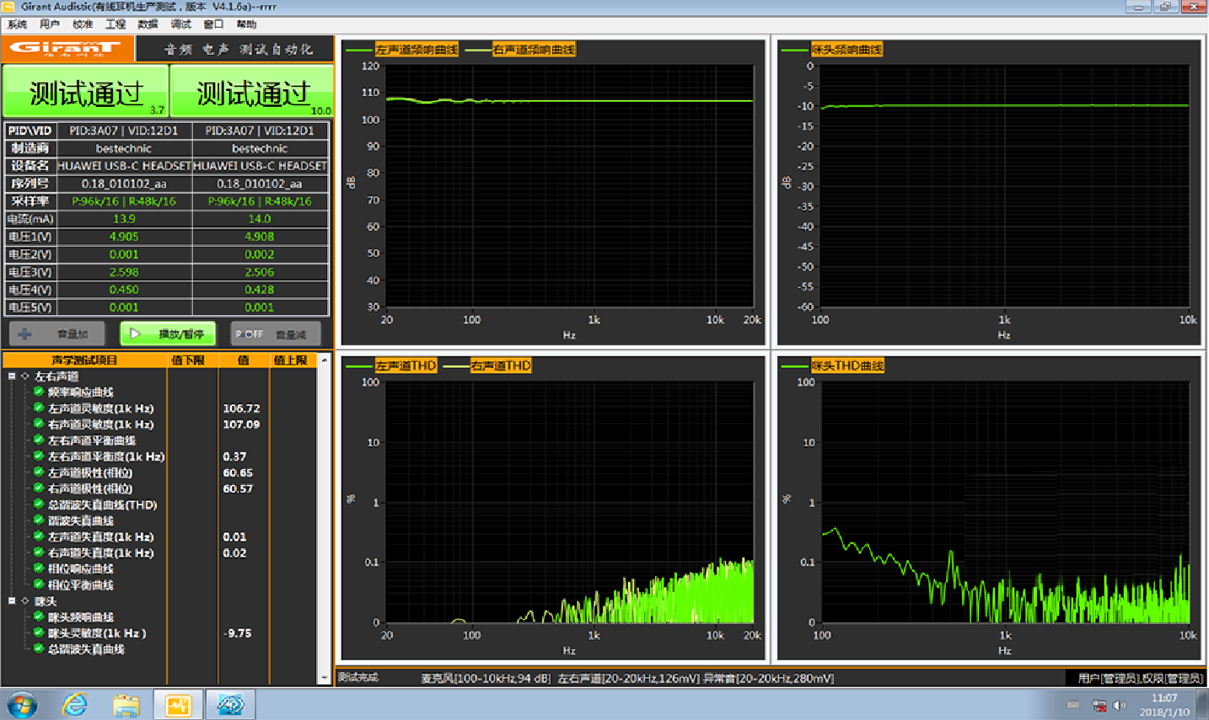Open the Girant Audistic taskbar icon

coord(178,704)
